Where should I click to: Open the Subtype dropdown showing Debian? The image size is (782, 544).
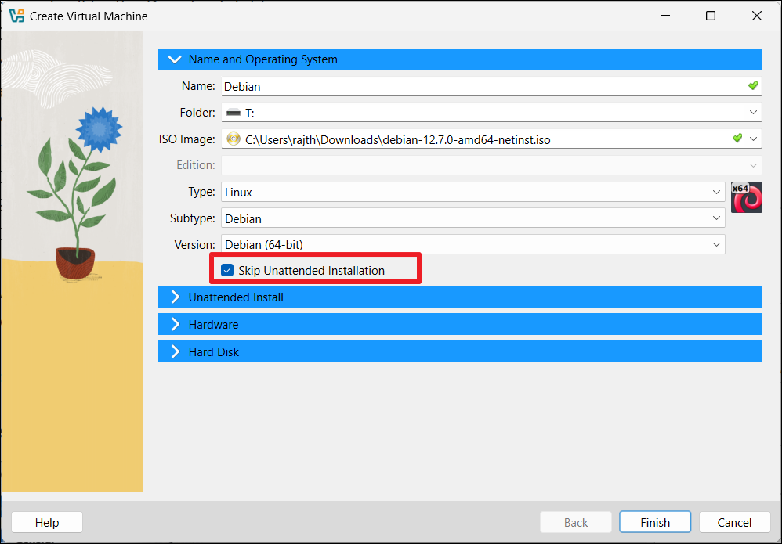(716, 218)
